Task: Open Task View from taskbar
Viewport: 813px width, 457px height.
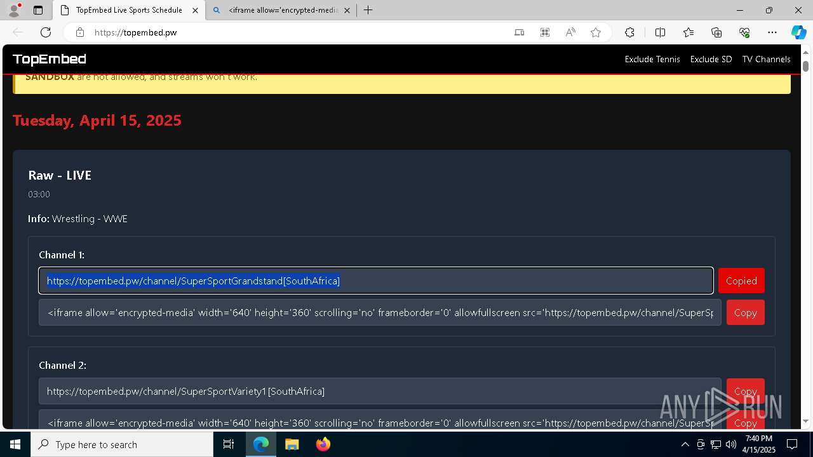Action: click(229, 444)
